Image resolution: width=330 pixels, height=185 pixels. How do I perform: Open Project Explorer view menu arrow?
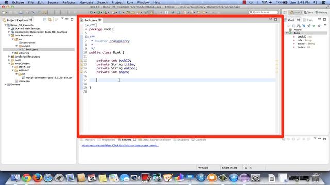click(62, 19)
